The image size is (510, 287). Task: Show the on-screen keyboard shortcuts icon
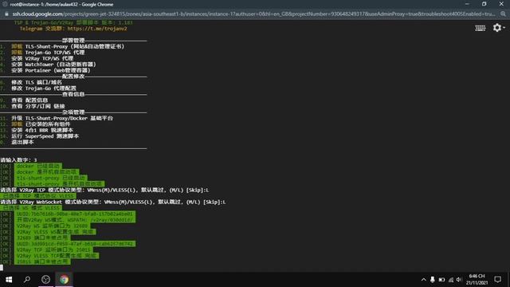[x=480, y=28]
